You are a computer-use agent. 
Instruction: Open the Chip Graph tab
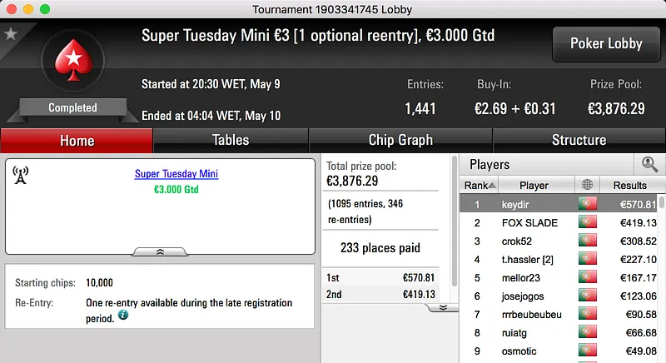(400, 140)
